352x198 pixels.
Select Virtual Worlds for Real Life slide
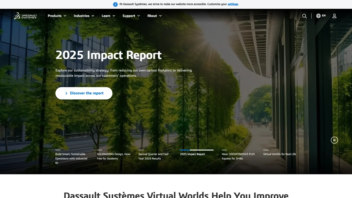pos(280,153)
